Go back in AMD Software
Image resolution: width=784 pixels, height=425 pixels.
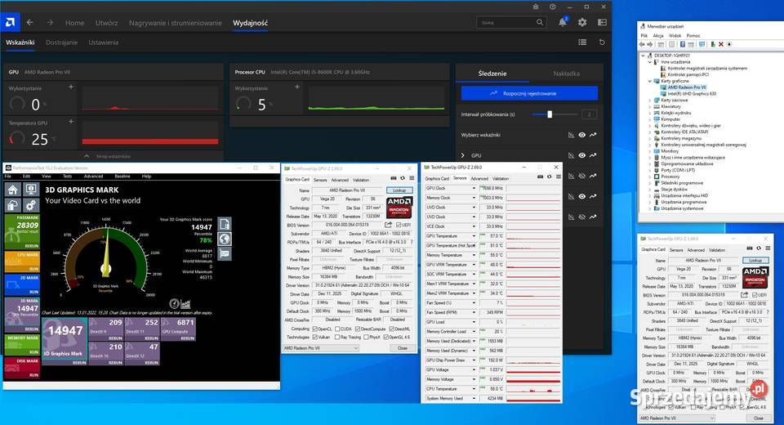click(30, 23)
